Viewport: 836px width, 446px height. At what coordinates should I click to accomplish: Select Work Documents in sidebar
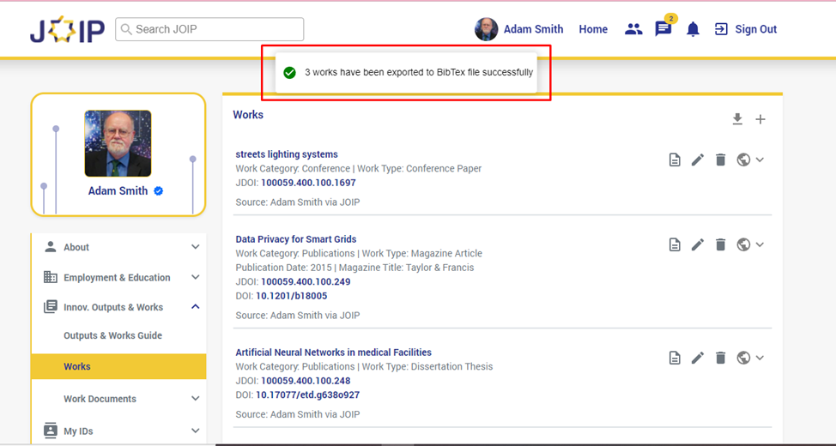click(x=100, y=399)
